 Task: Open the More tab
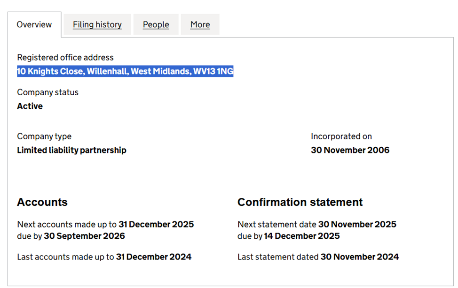(200, 24)
